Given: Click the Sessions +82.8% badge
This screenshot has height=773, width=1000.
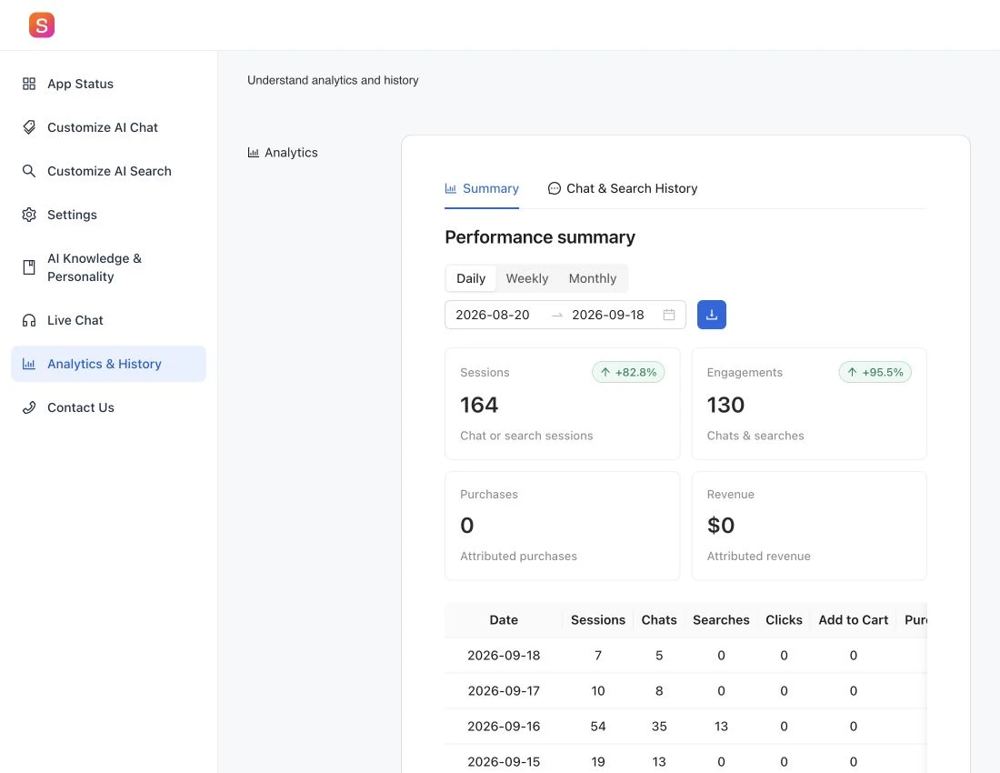Looking at the screenshot, I should point(628,372).
